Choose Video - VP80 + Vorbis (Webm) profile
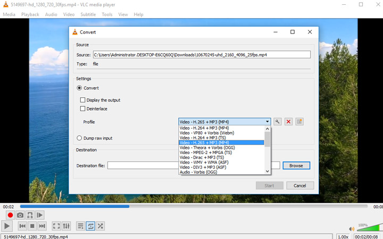Image resolution: width=383 pixels, height=239 pixels. coord(221,133)
